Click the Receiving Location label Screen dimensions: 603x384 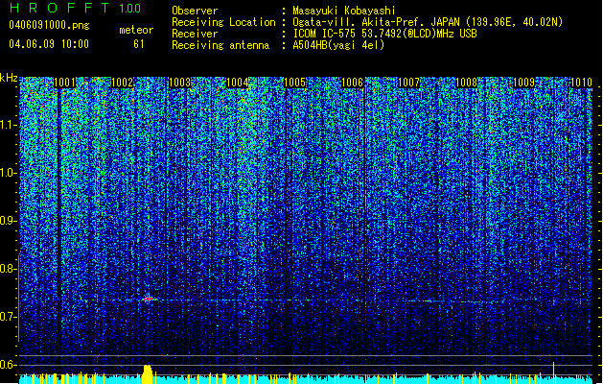point(223,22)
